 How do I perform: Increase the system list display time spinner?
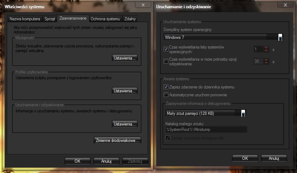click(266, 48)
